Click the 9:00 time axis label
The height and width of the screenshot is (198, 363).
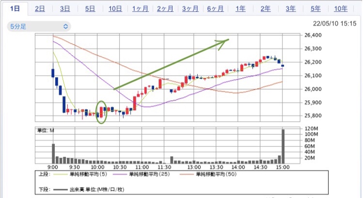[53, 167]
